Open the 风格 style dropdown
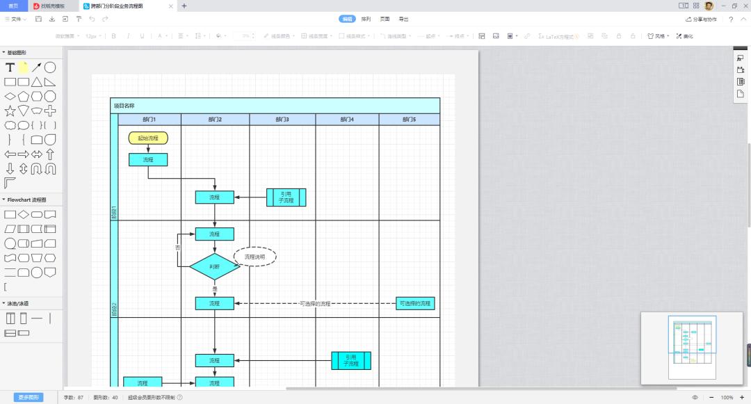Screen dimensions: 751x404 (x=658, y=36)
